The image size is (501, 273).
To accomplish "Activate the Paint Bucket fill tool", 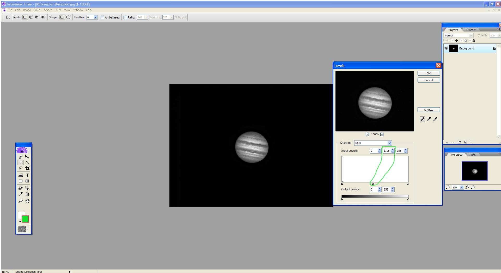I will click(27, 194).
